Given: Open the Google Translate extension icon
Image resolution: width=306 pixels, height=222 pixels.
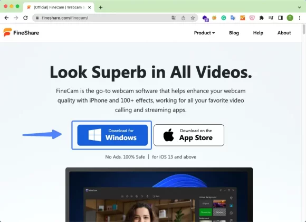Looking at the screenshot, I should [x=233, y=18].
